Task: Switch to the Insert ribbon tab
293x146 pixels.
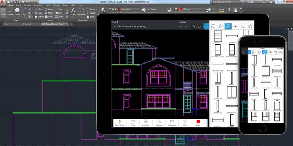Action: coord(18,5)
